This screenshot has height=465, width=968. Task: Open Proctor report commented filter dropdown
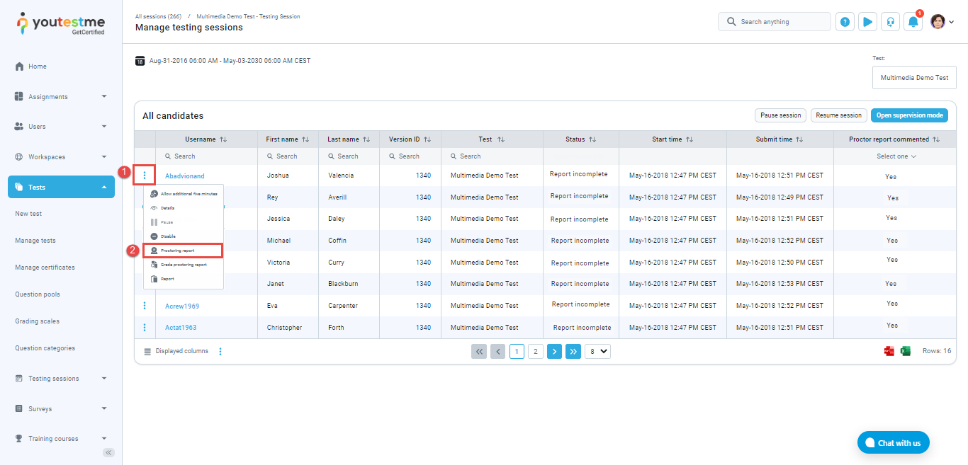tap(896, 156)
